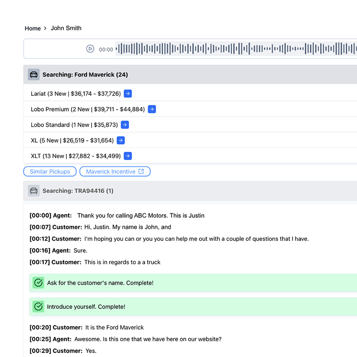The height and width of the screenshot is (357, 357).
Task: Click 'Introduce yourself. Complete!' banner
Action: click(193, 307)
